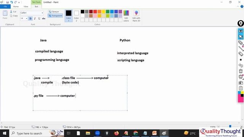Click the Cut button
This screenshot has width=244, height=137.
(13, 12)
